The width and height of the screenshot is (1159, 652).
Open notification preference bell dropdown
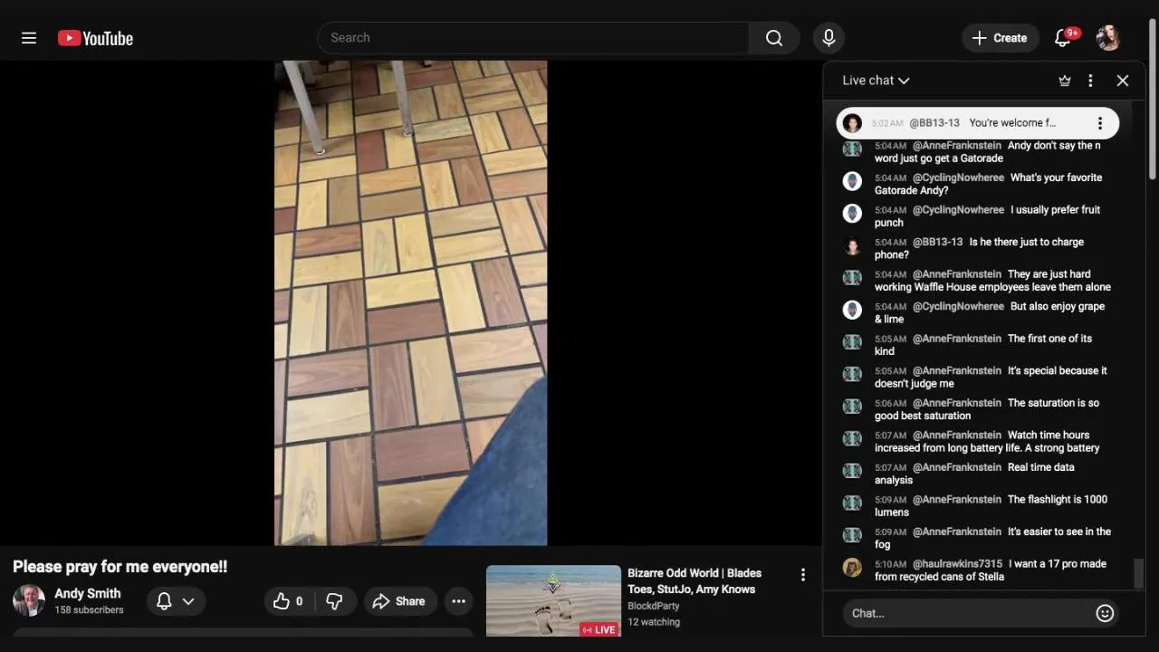point(176,601)
